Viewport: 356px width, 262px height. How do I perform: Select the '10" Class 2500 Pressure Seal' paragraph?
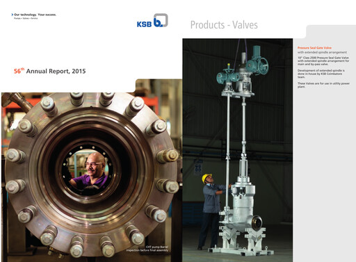coord(323,60)
